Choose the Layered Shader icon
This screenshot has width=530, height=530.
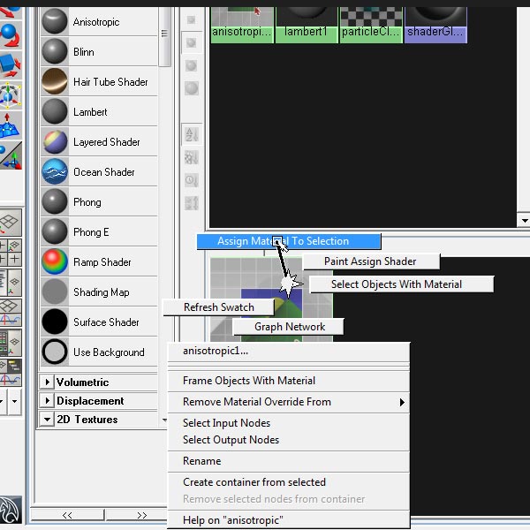tap(55, 141)
